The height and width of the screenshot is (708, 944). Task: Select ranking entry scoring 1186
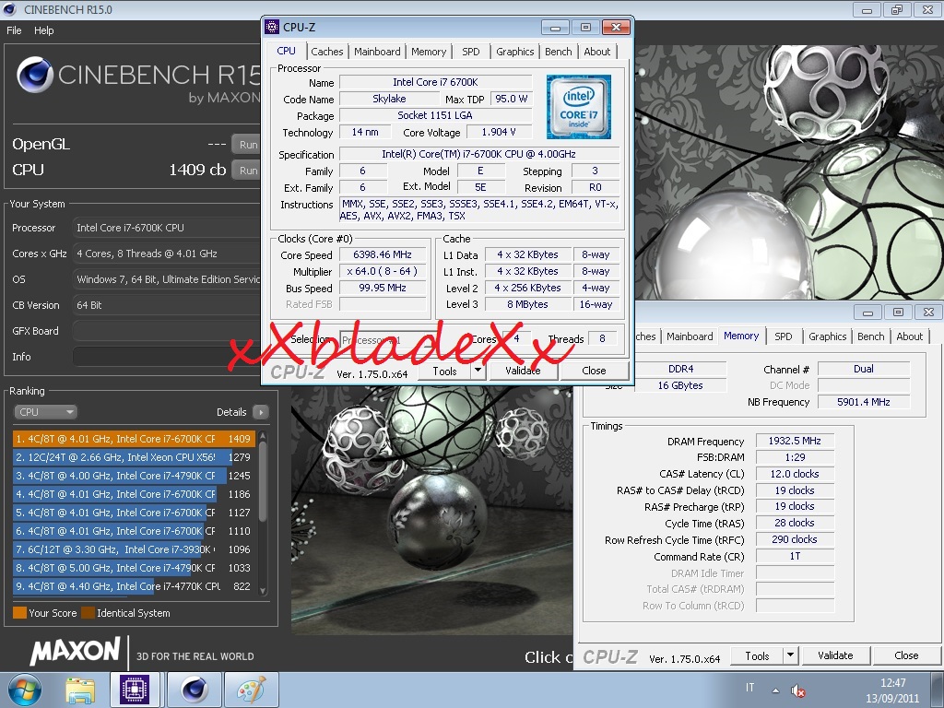[134, 494]
